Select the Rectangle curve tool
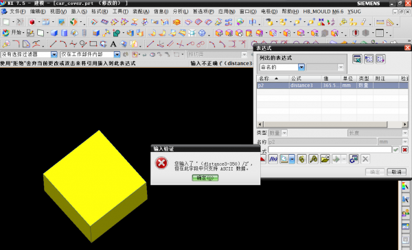 pyautogui.click(x=93, y=44)
